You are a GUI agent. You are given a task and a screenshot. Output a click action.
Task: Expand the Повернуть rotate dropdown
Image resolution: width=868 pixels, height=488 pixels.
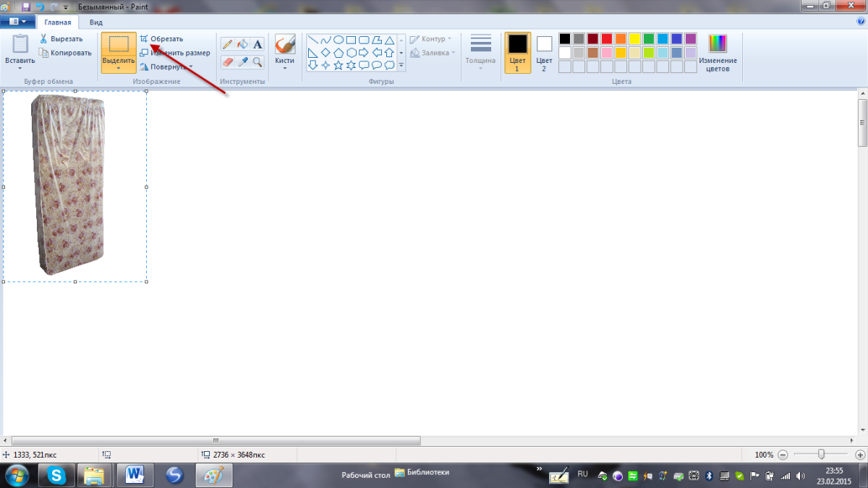(166, 67)
